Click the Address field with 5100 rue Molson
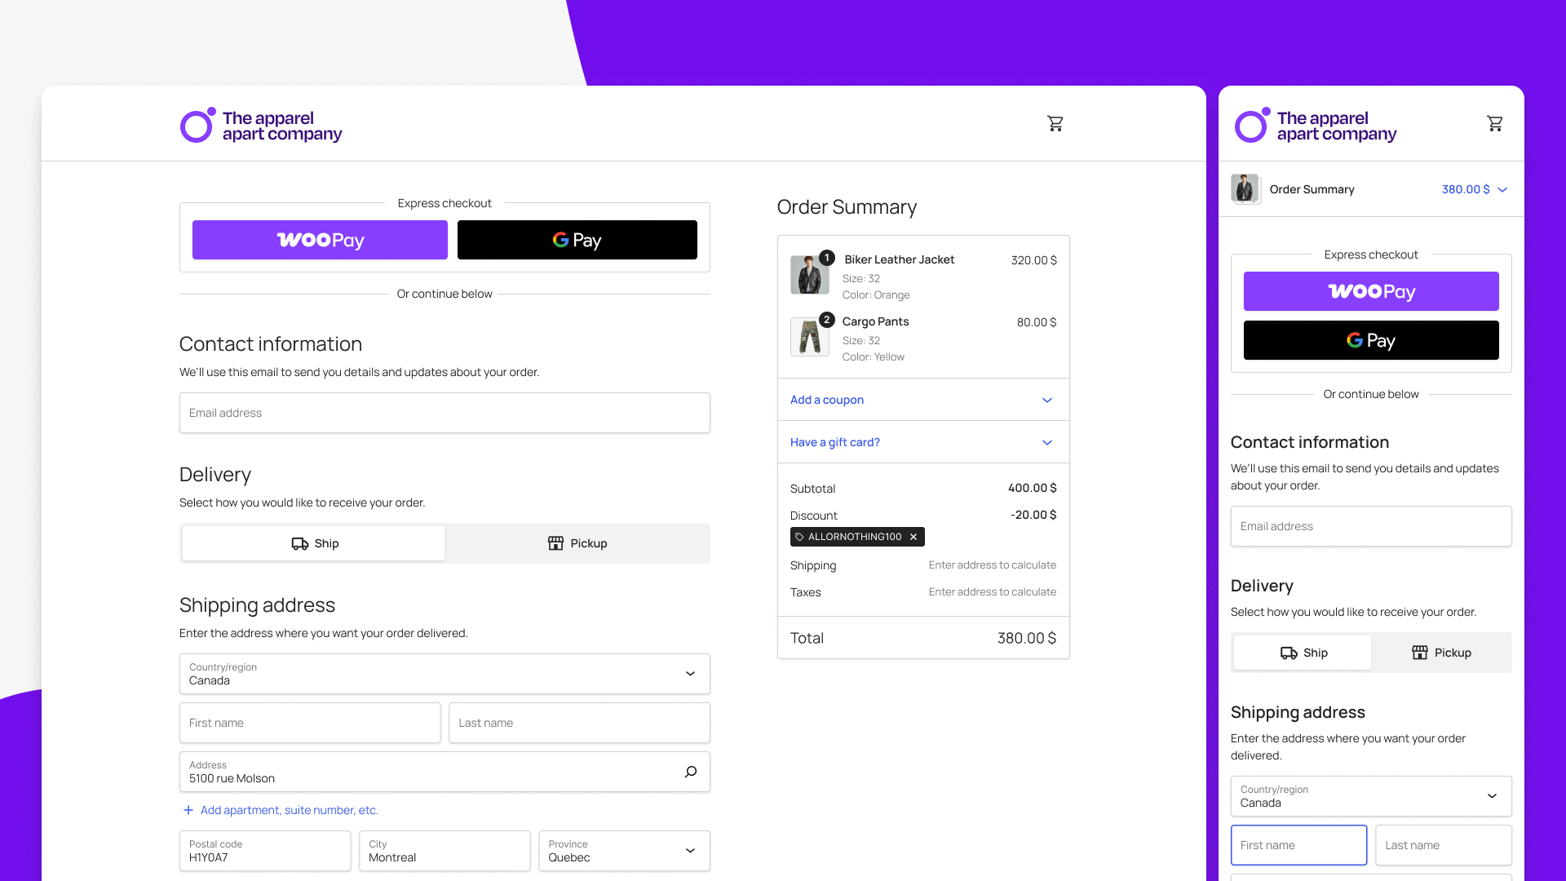The image size is (1566, 881). pyautogui.click(x=445, y=772)
